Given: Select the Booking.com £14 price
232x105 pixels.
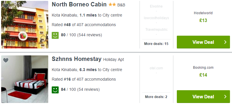Looking at the screenshot, I should [x=203, y=75].
